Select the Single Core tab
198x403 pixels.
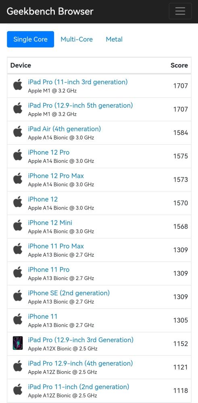point(30,39)
